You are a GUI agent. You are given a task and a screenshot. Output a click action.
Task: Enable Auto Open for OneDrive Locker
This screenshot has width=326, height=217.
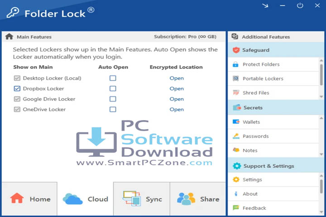coord(113,109)
